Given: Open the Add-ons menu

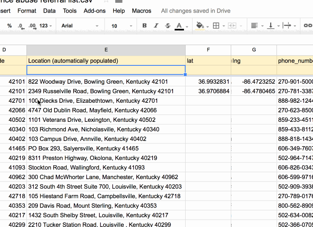Looking at the screenshot, I should (x=94, y=11).
